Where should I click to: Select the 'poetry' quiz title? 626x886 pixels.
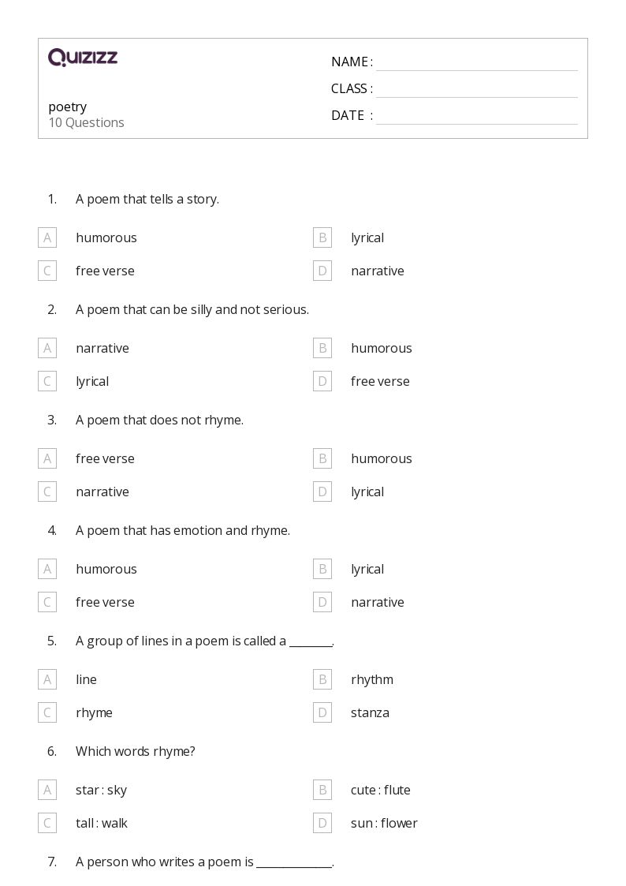[x=68, y=107]
